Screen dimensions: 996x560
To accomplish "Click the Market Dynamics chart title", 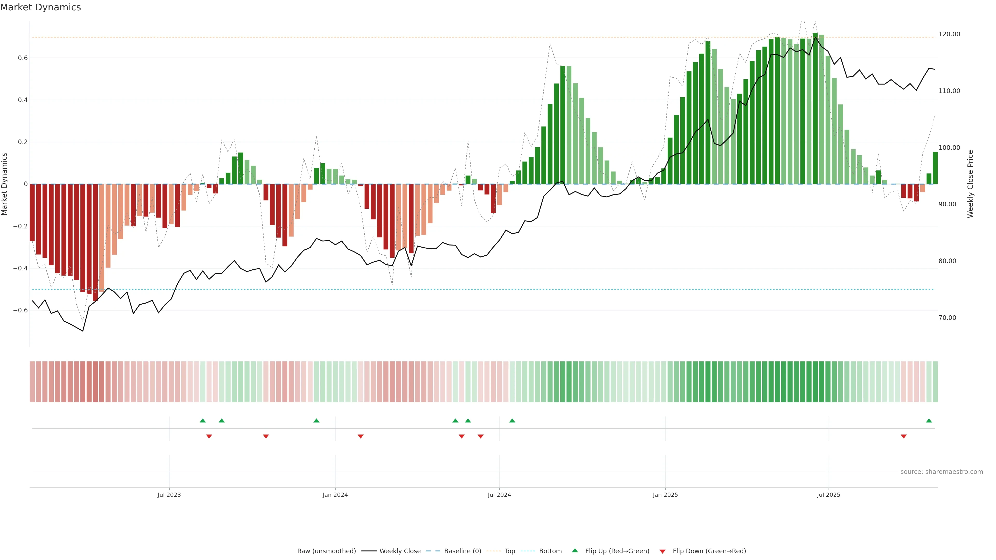I will (x=41, y=7).
